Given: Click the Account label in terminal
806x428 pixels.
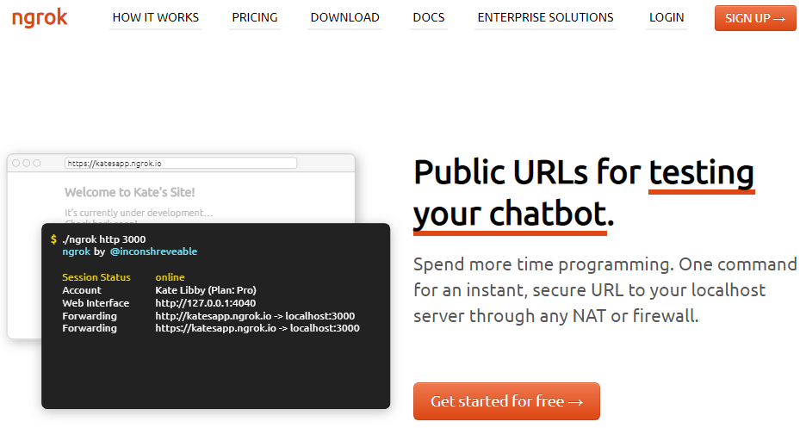Looking at the screenshot, I should [82, 290].
